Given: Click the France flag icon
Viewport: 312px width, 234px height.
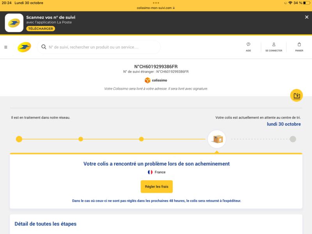Looking at the screenshot, I should point(151,171).
